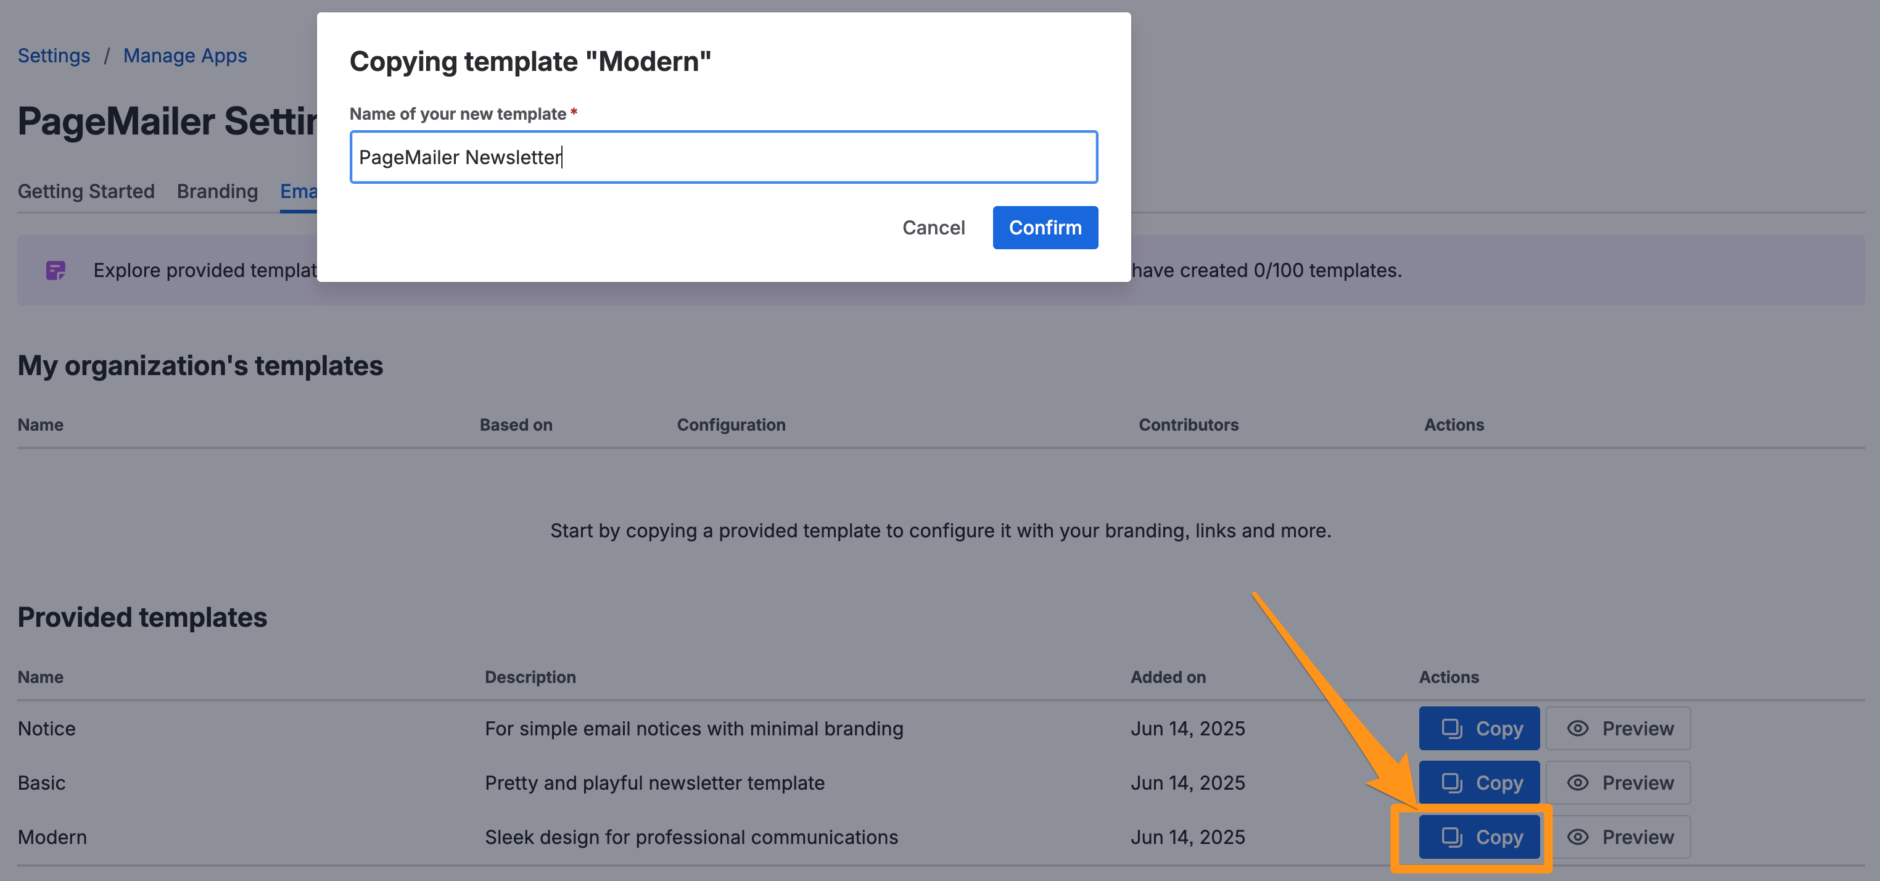Click the eye icon for Basic preview
The width and height of the screenshot is (1880, 881).
click(x=1577, y=782)
